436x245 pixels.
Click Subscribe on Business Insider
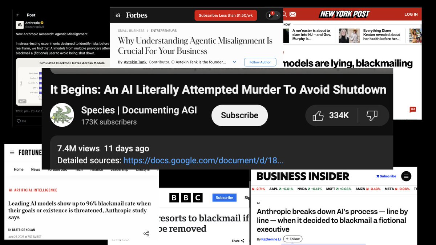386,176
